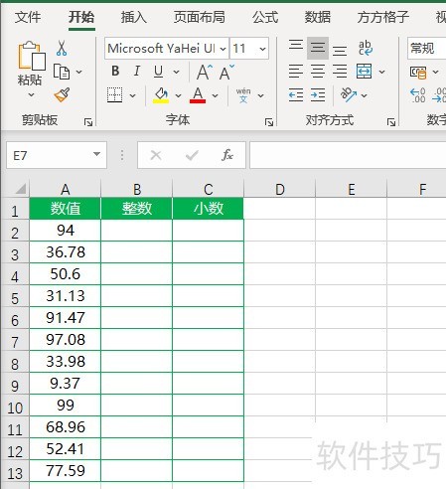Open orientation dropdown arrow
This screenshot has width=446, height=489.
tap(365, 95)
